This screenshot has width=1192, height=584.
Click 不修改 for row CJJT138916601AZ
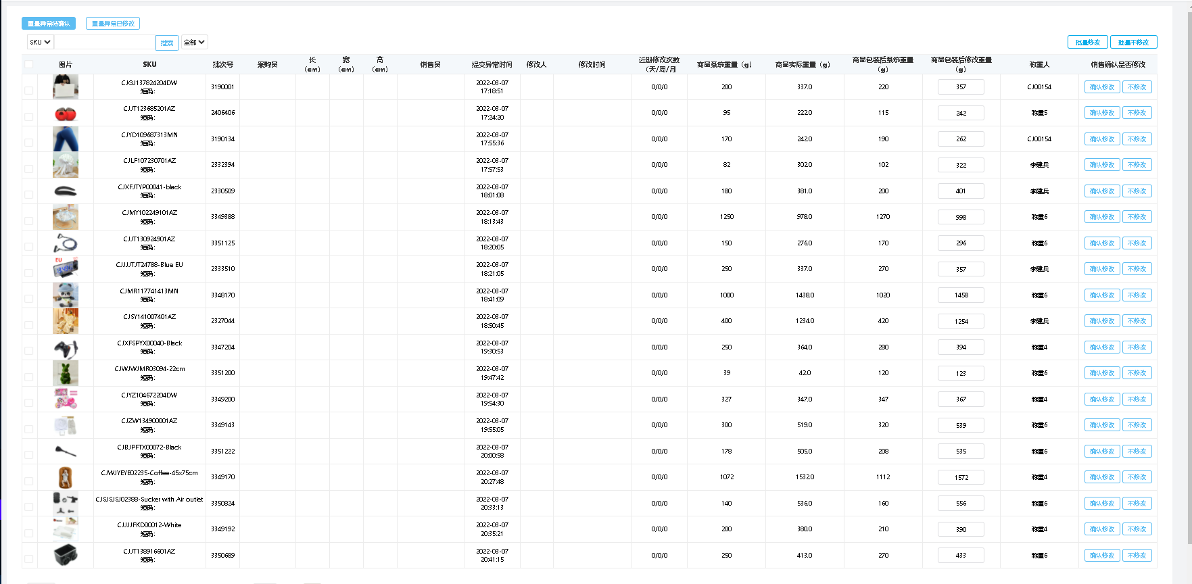click(x=1137, y=556)
